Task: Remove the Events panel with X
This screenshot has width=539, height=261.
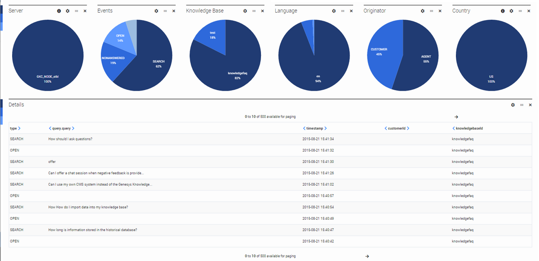Action: pos(174,11)
